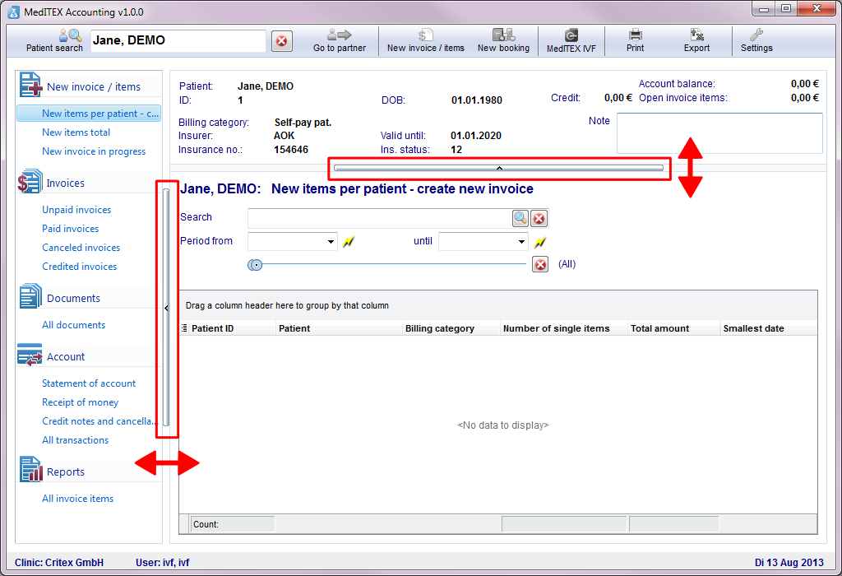This screenshot has height=576, width=842.
Task: Open New invoice in progress
Action: pos(94,151)
